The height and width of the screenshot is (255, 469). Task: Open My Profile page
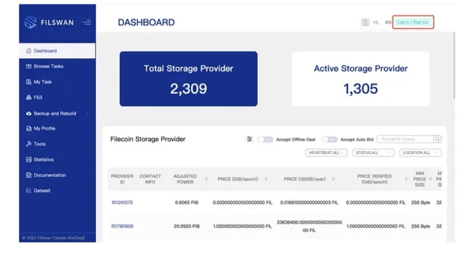[x=57, y=129]
